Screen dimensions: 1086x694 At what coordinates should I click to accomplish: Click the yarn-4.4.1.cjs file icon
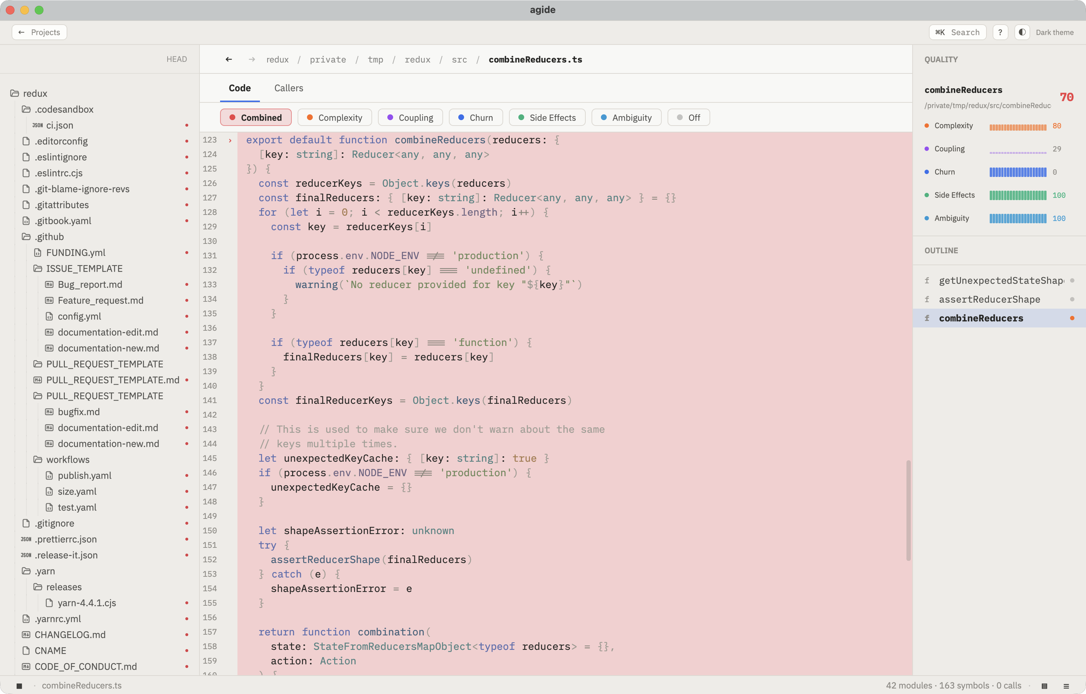49,603
